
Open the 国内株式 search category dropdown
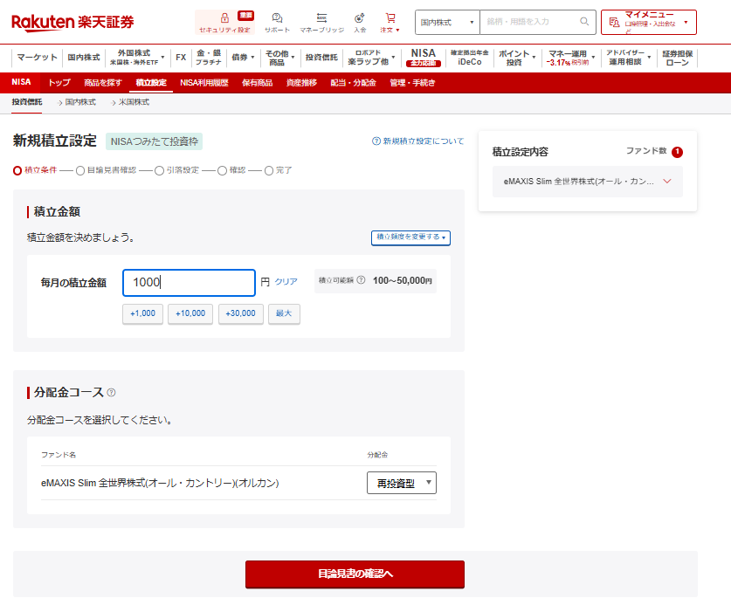(x=447, y=22)
